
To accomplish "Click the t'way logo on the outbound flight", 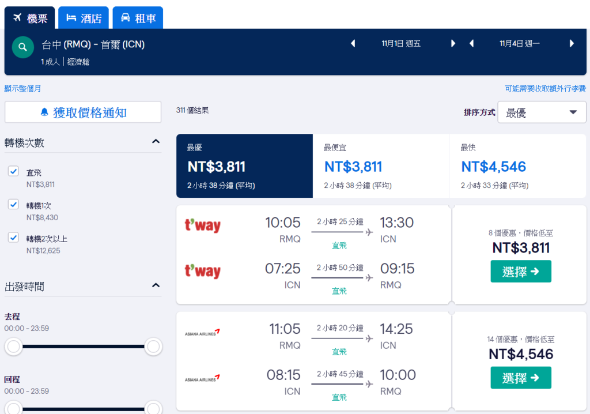I will pyautogui.click(x=202, y=225).
